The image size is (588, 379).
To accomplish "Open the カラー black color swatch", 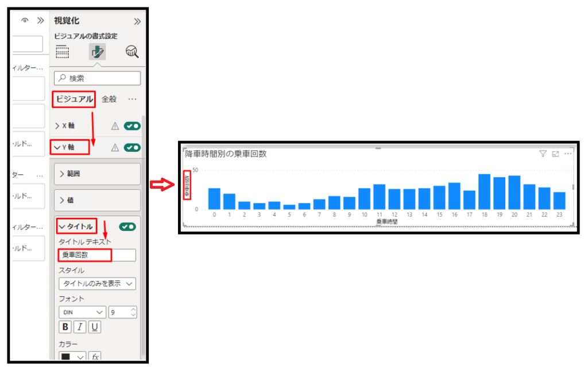I will 72,356.
